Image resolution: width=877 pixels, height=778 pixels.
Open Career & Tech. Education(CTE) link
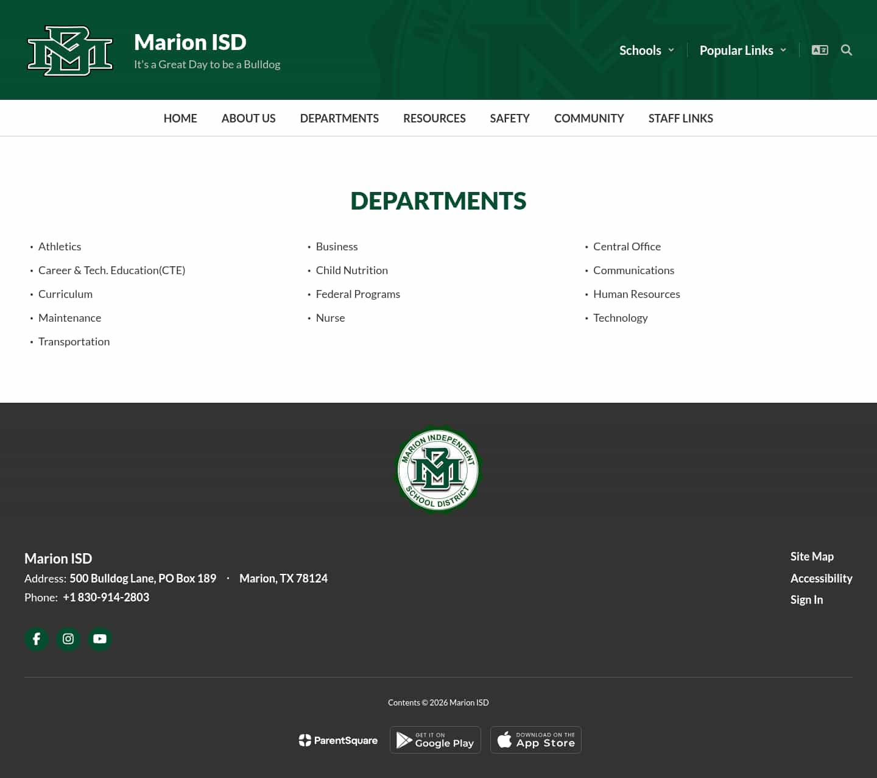pyautogui.click(x=112, y=270)
